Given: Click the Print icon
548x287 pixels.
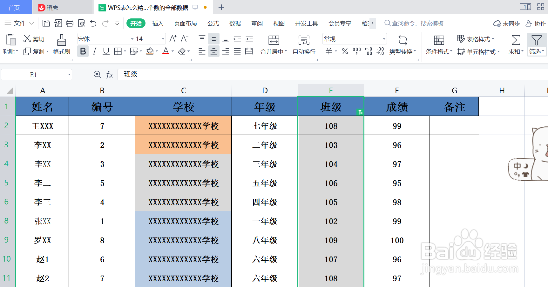Looking at the screenshot, I should 70,23.
